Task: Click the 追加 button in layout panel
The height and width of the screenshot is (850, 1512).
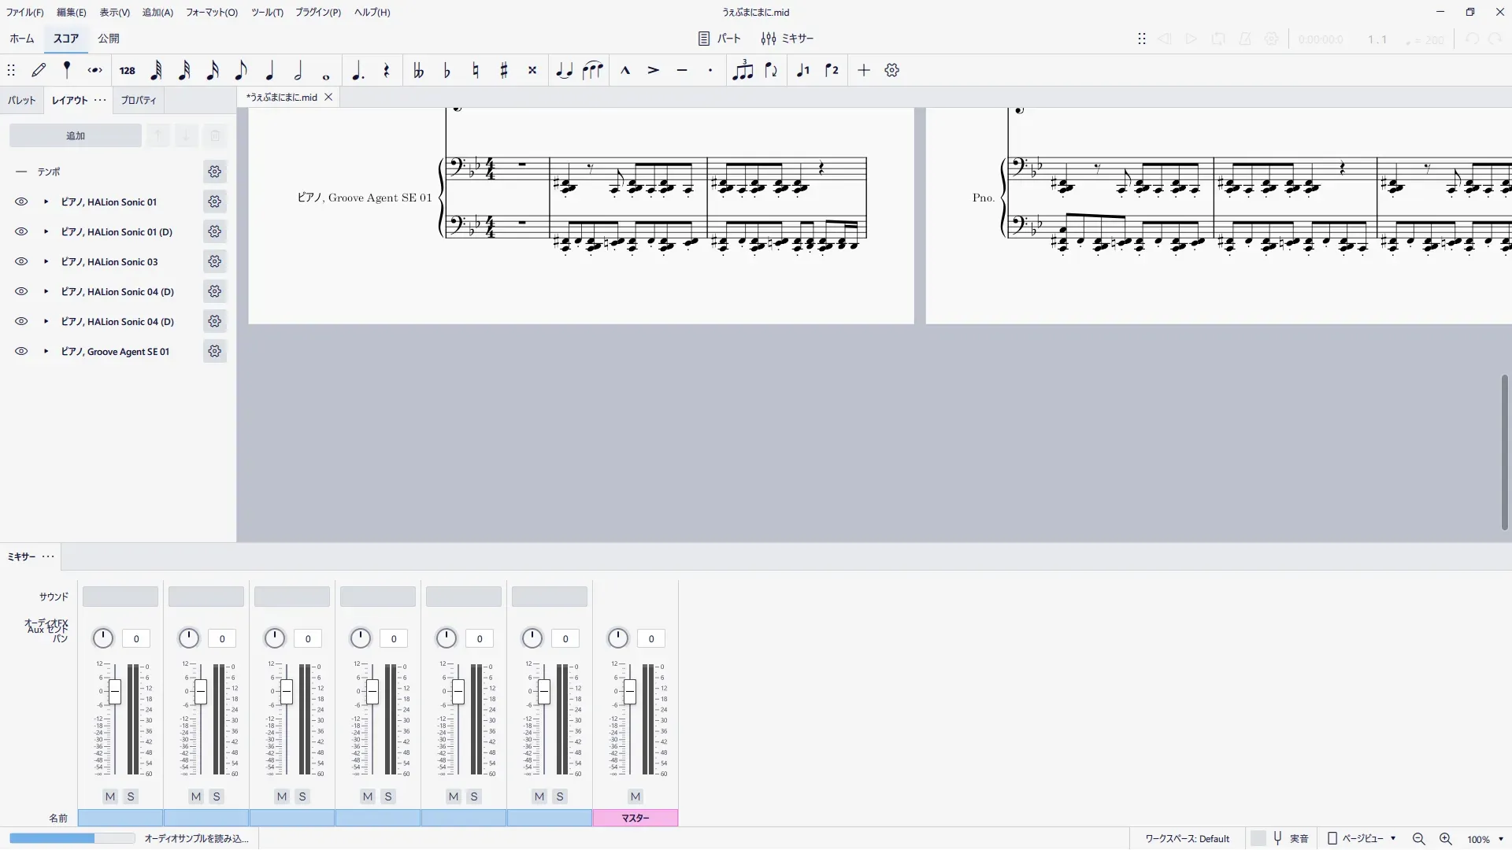Action: coord(76,135)
